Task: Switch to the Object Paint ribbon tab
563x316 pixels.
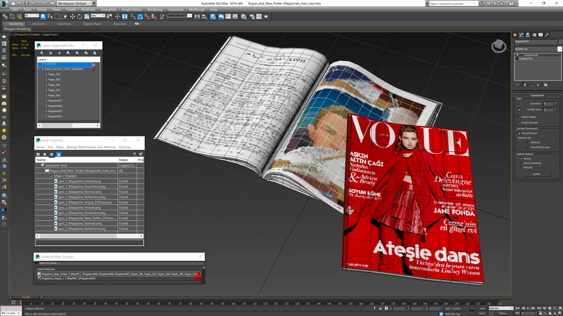Action: [x=92, y=24]
